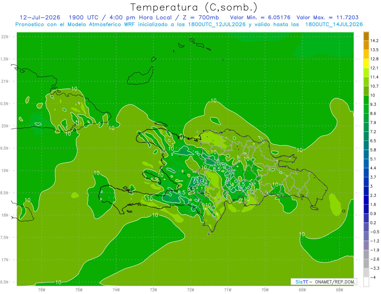The image size is (381, 294).
Task: Click the '5.1' color scale label
Action: tap(373, 159)
